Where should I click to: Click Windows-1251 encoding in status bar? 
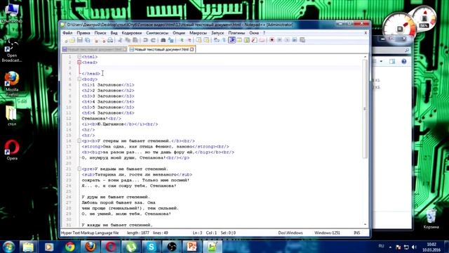[x=327, y=233]
